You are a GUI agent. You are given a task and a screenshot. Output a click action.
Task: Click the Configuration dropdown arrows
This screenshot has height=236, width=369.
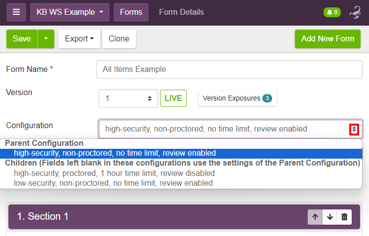[x=354, y=130]
